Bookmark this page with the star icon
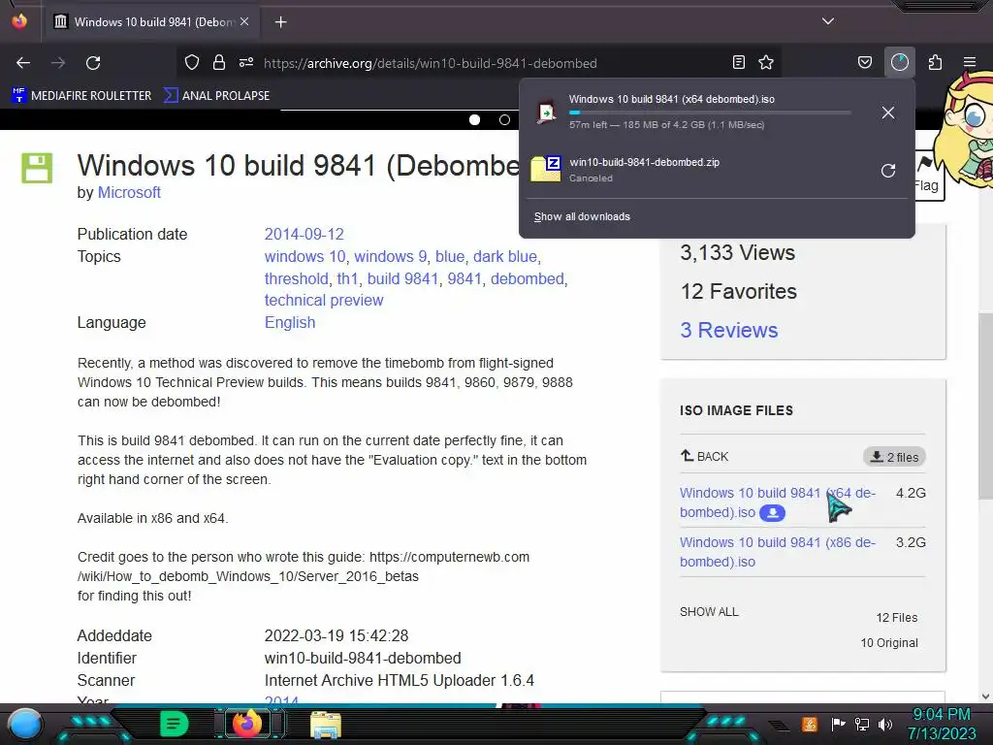Screen dimensions: 993x745 click(766, 62)
